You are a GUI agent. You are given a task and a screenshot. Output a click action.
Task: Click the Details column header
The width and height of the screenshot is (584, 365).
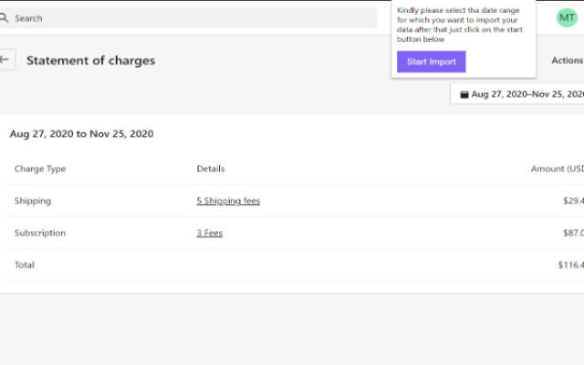pyautogui.click(x=211, y=169)
